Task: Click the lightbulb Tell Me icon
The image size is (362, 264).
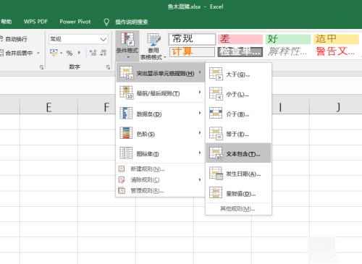Action: pos(106,22)
